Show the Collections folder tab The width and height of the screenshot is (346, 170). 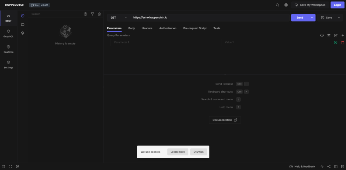[x=23, y=24]
